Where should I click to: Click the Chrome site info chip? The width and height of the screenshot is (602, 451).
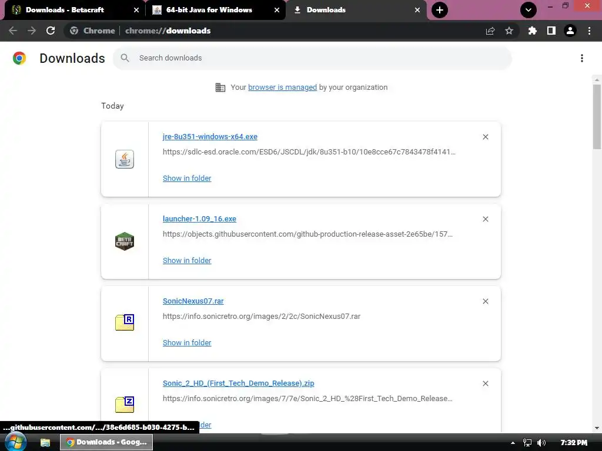[92, 31]
